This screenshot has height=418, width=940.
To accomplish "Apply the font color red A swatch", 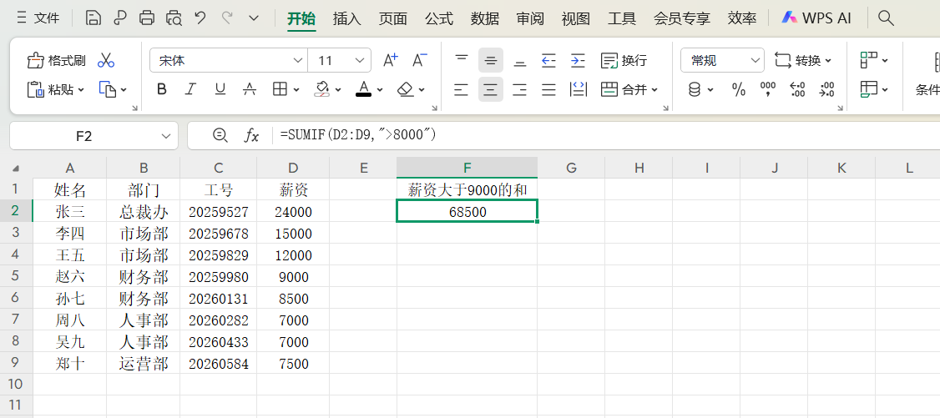I will pos(363,89).
